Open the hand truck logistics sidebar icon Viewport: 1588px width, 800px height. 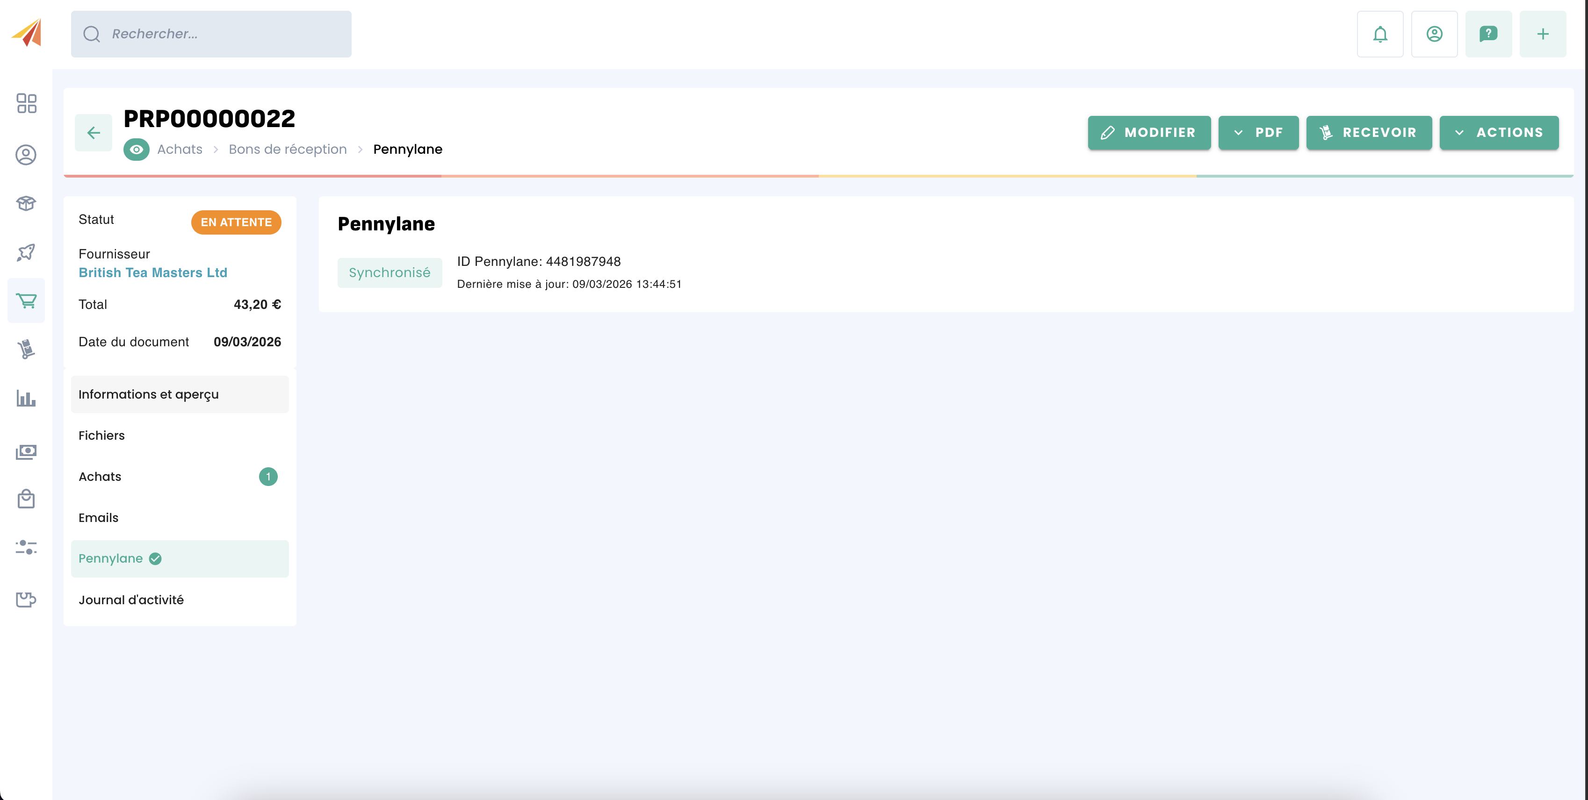(x=26, y=349)
